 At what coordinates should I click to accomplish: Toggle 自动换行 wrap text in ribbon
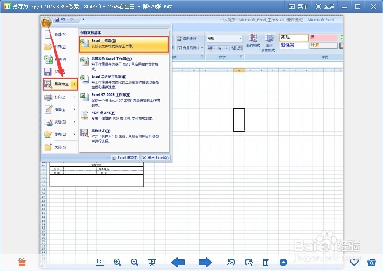point(187,39)
